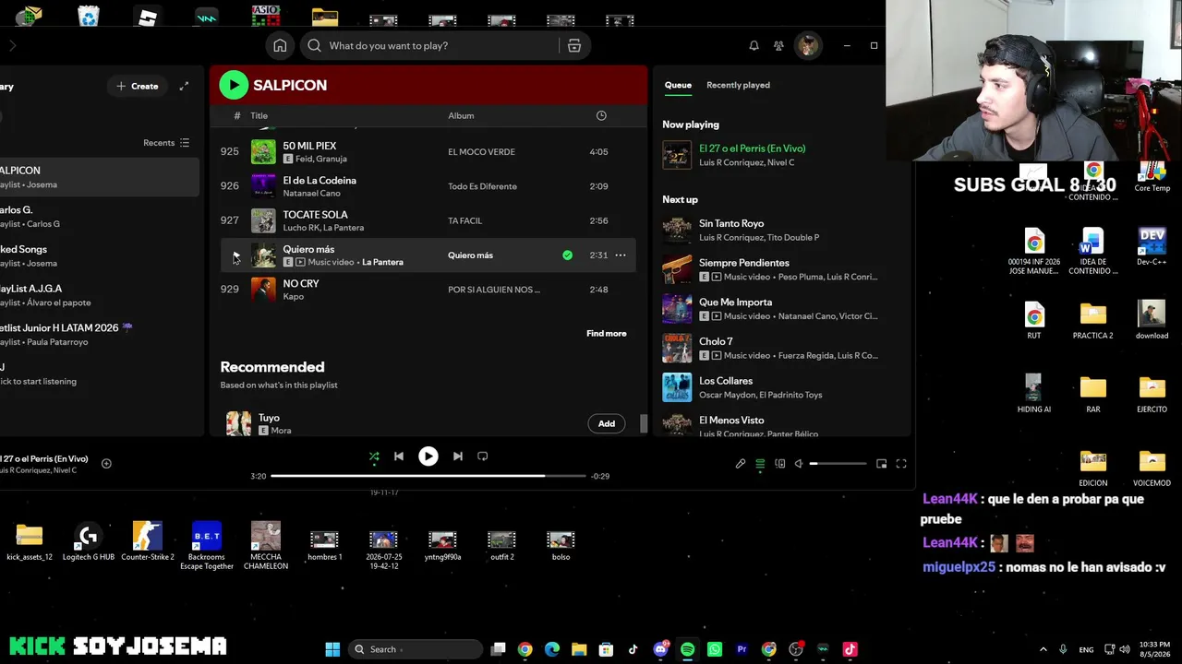Screen dimensions: 1182x664
Task: Click the Create button in library
Action: pos(138,86)
